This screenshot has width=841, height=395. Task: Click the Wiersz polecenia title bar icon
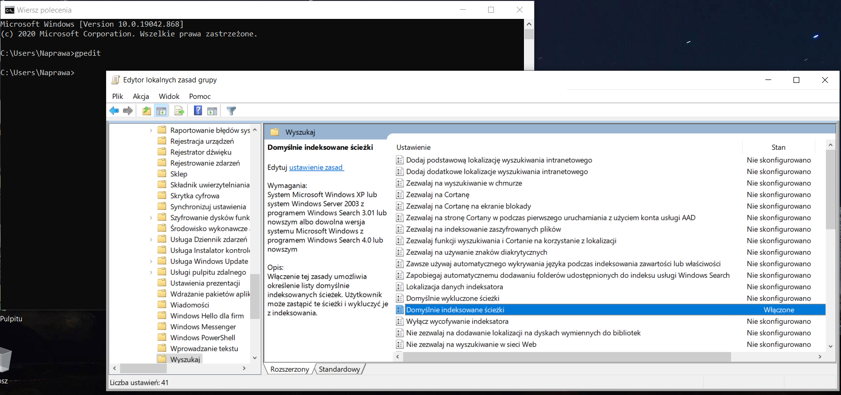pos(10,10)
